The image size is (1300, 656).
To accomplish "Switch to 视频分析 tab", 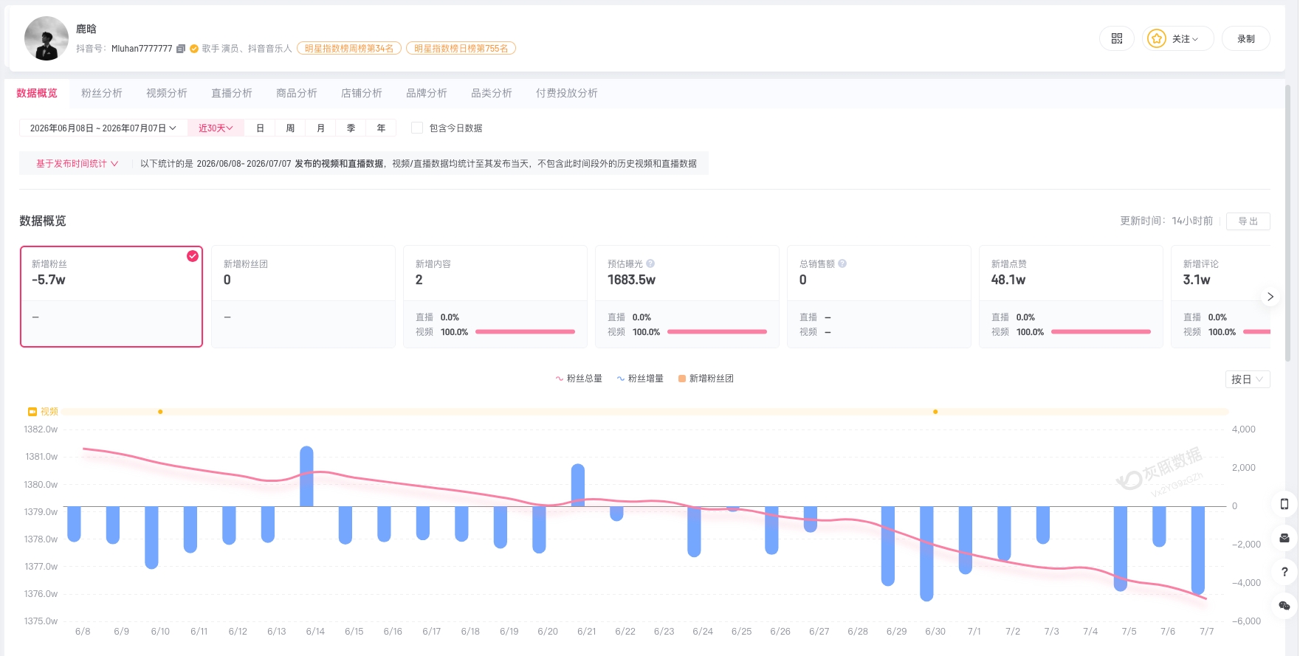I will [167, 93].
